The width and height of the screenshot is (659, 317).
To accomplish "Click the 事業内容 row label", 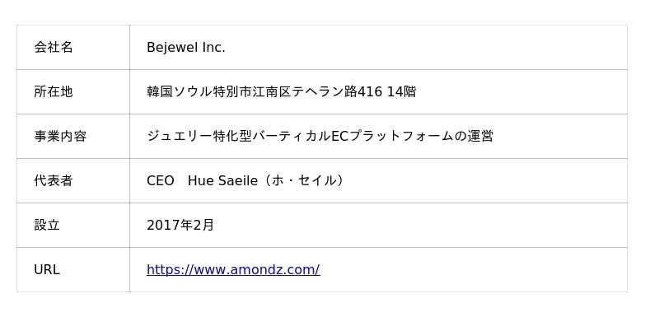I will click(x=60, y=136).
